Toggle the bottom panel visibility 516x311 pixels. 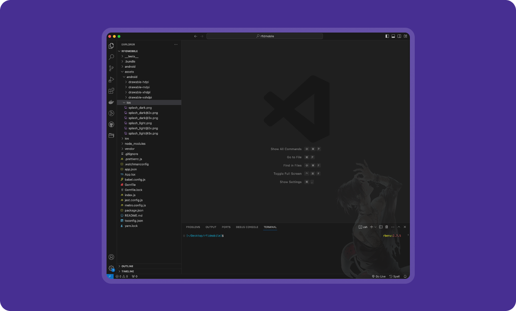coord(393,36)
